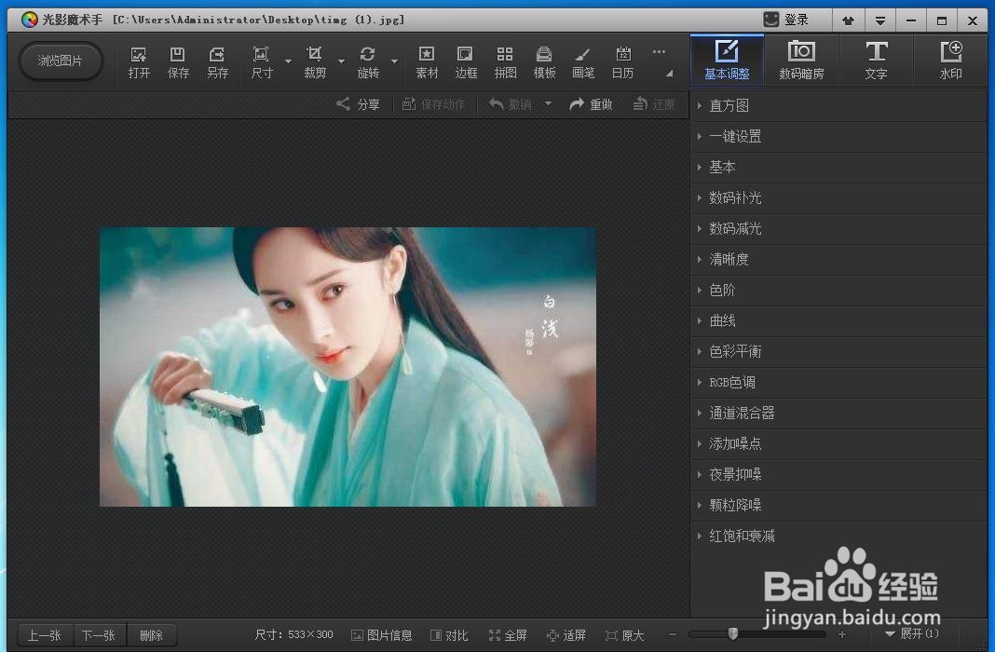Toggle 对比 before/after comparison
This screenshot has width=995, height=652.
click(449, 635)
